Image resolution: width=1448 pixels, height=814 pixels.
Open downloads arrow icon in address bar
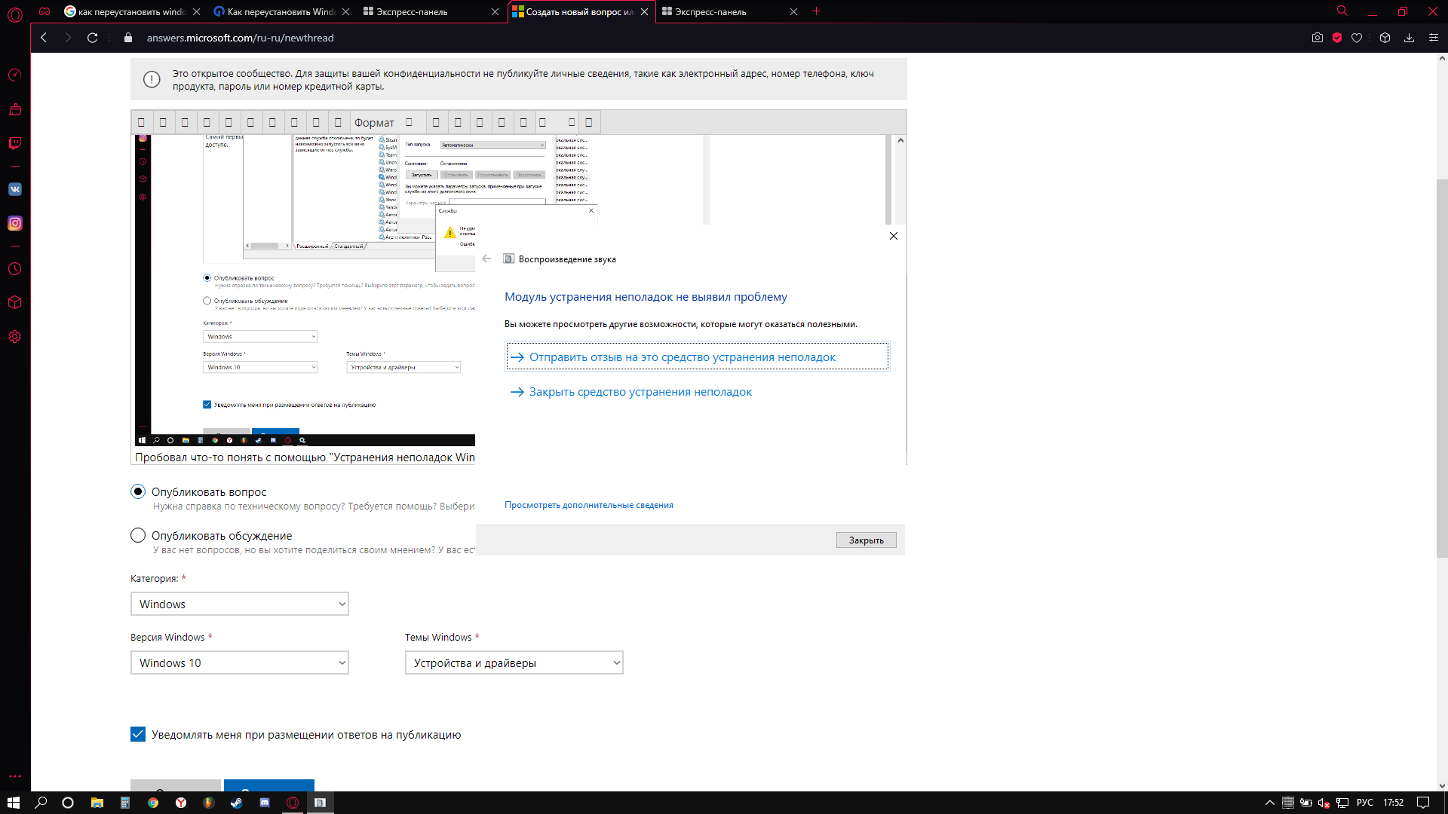click(x=1409, y=38)
